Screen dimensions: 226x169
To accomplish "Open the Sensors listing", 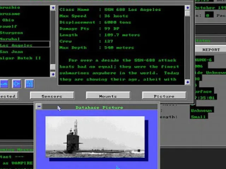I will [52, 95].
